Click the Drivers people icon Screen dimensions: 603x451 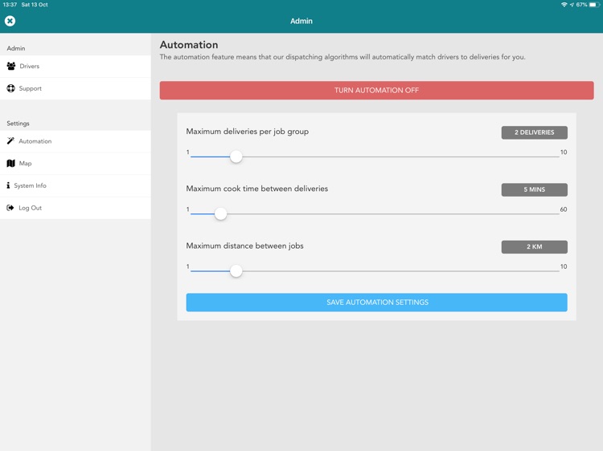click(x=11, y=66)
